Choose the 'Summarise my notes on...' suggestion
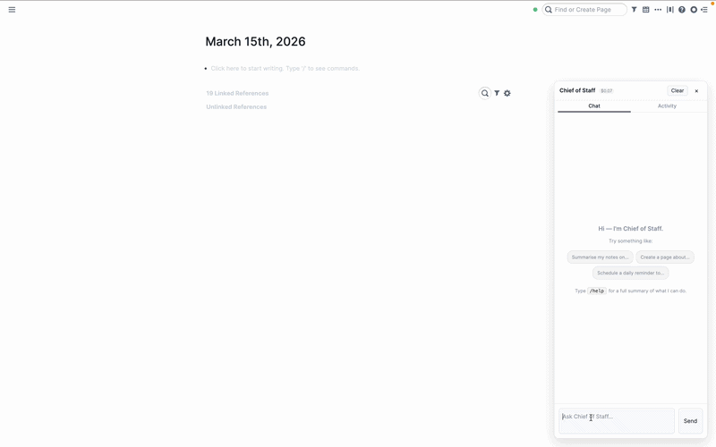This screenshot has height=447, width=716. (600, 257)
